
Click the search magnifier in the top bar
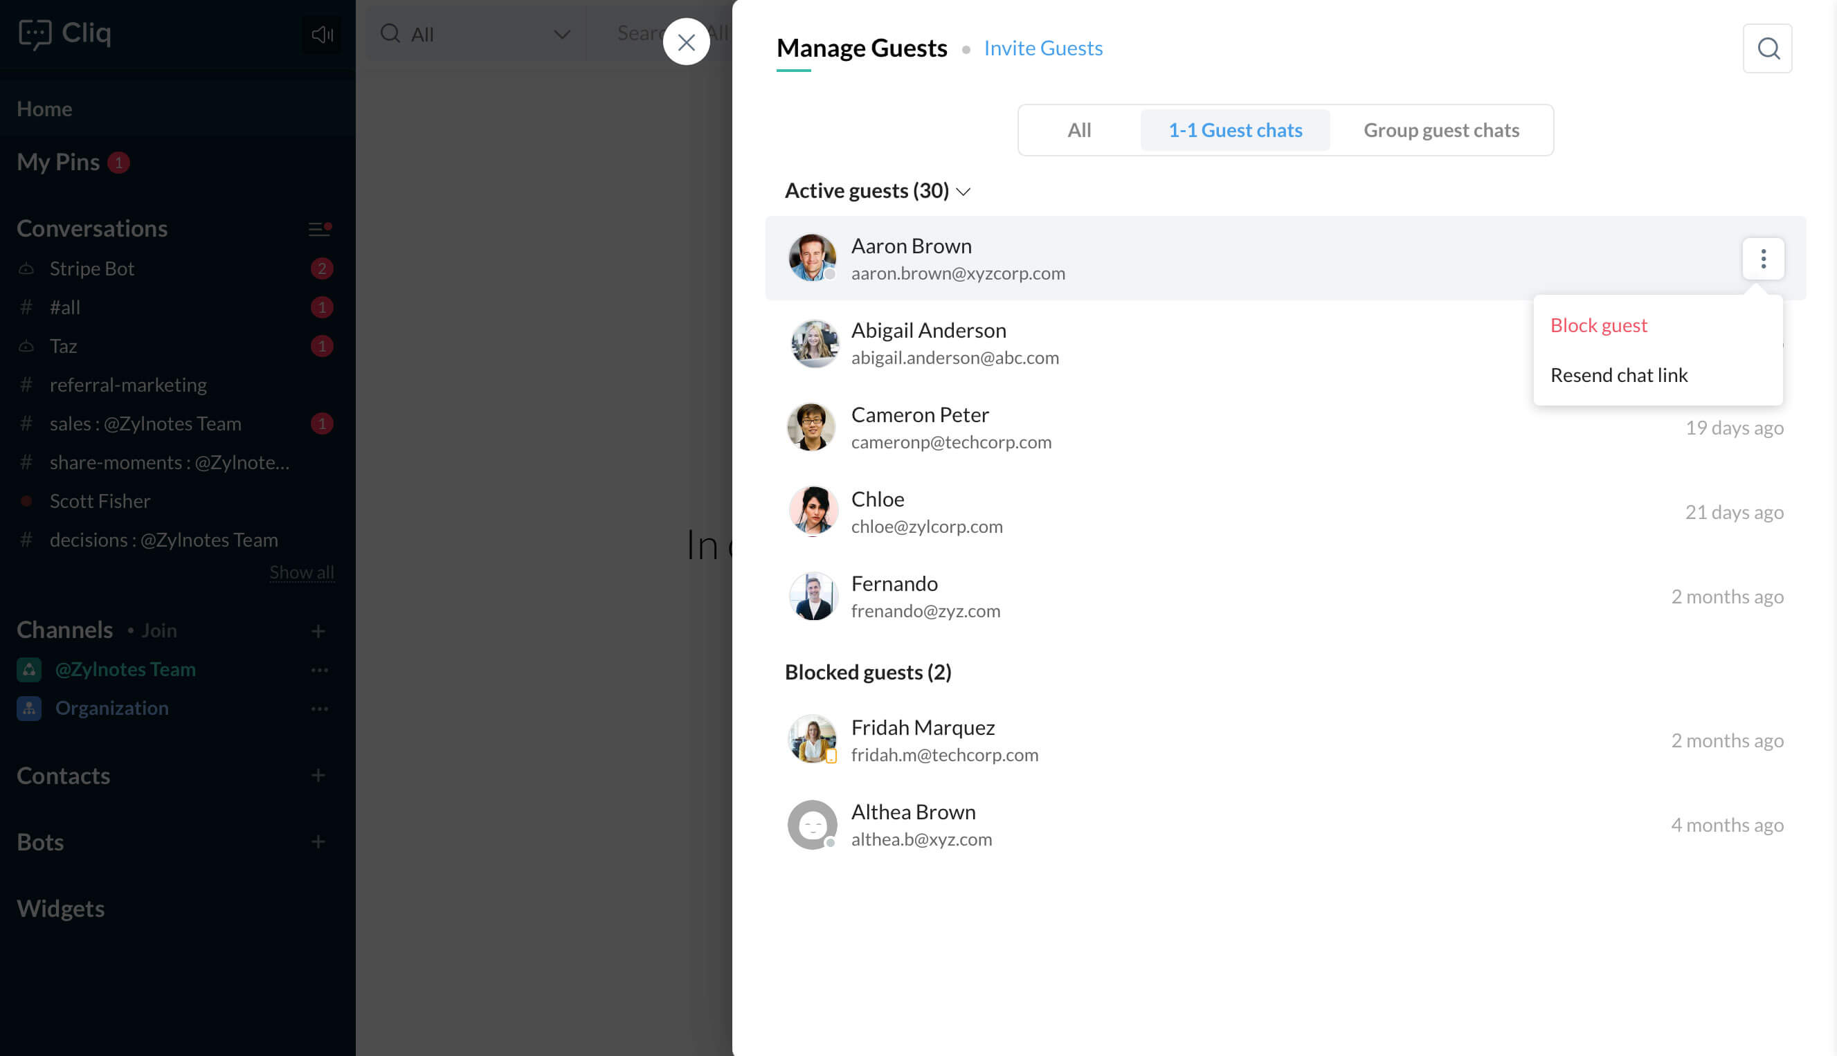pyautogui.click(x=390, y=33)
